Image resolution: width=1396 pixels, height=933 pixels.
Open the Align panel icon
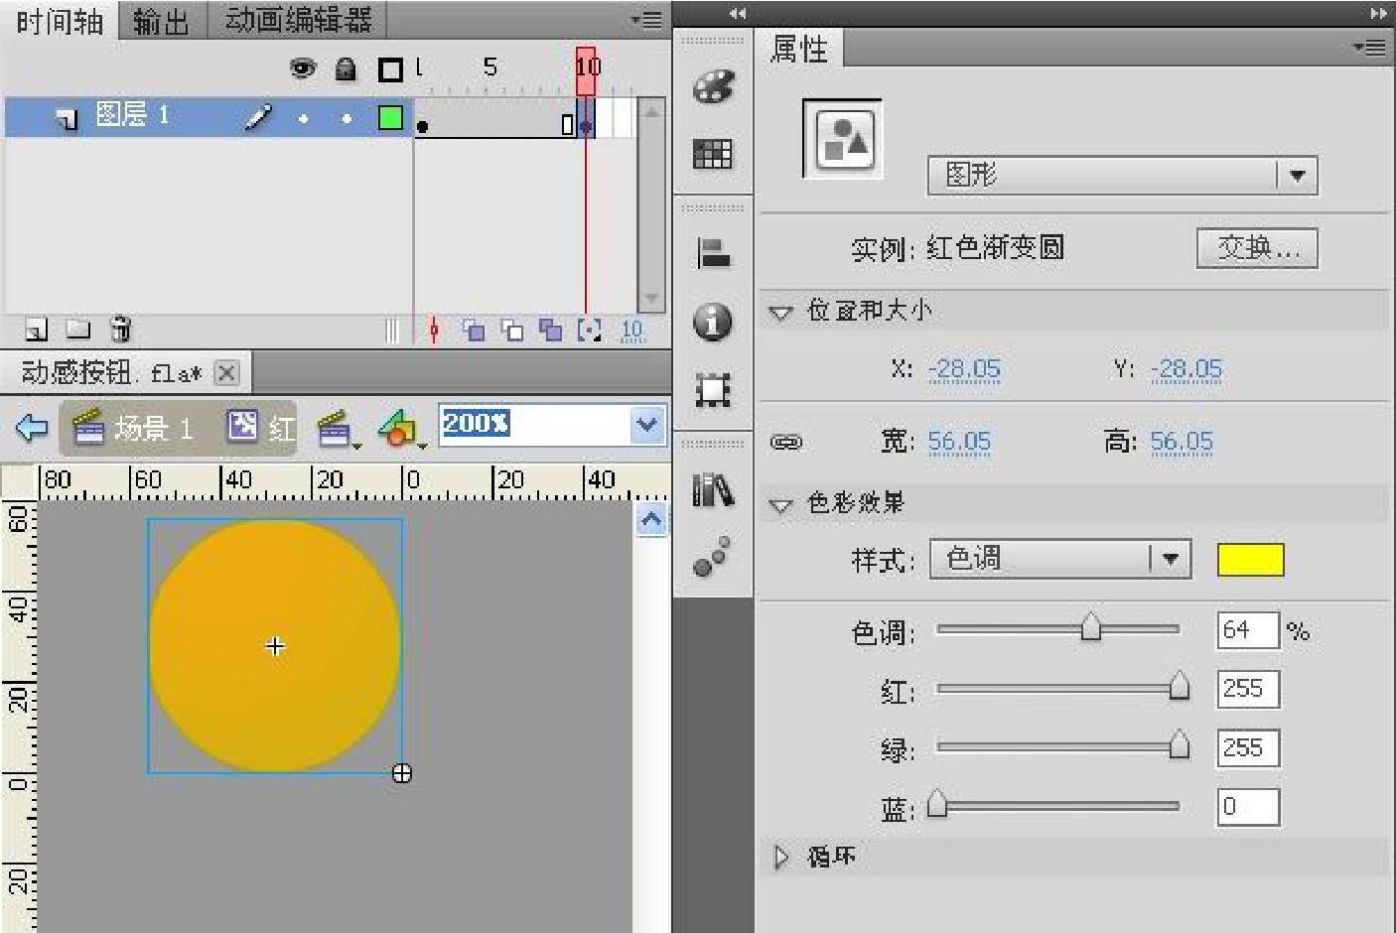coord(713,254)
